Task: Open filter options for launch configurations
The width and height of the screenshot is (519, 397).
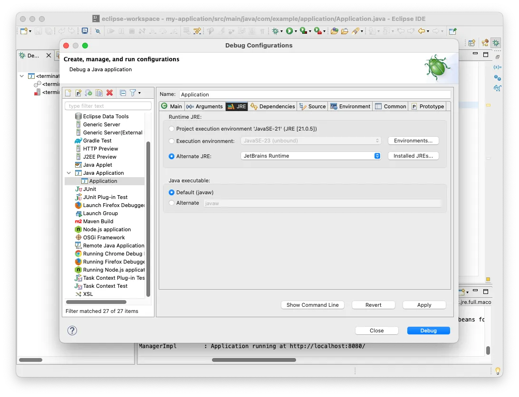Action: point(134,93)
